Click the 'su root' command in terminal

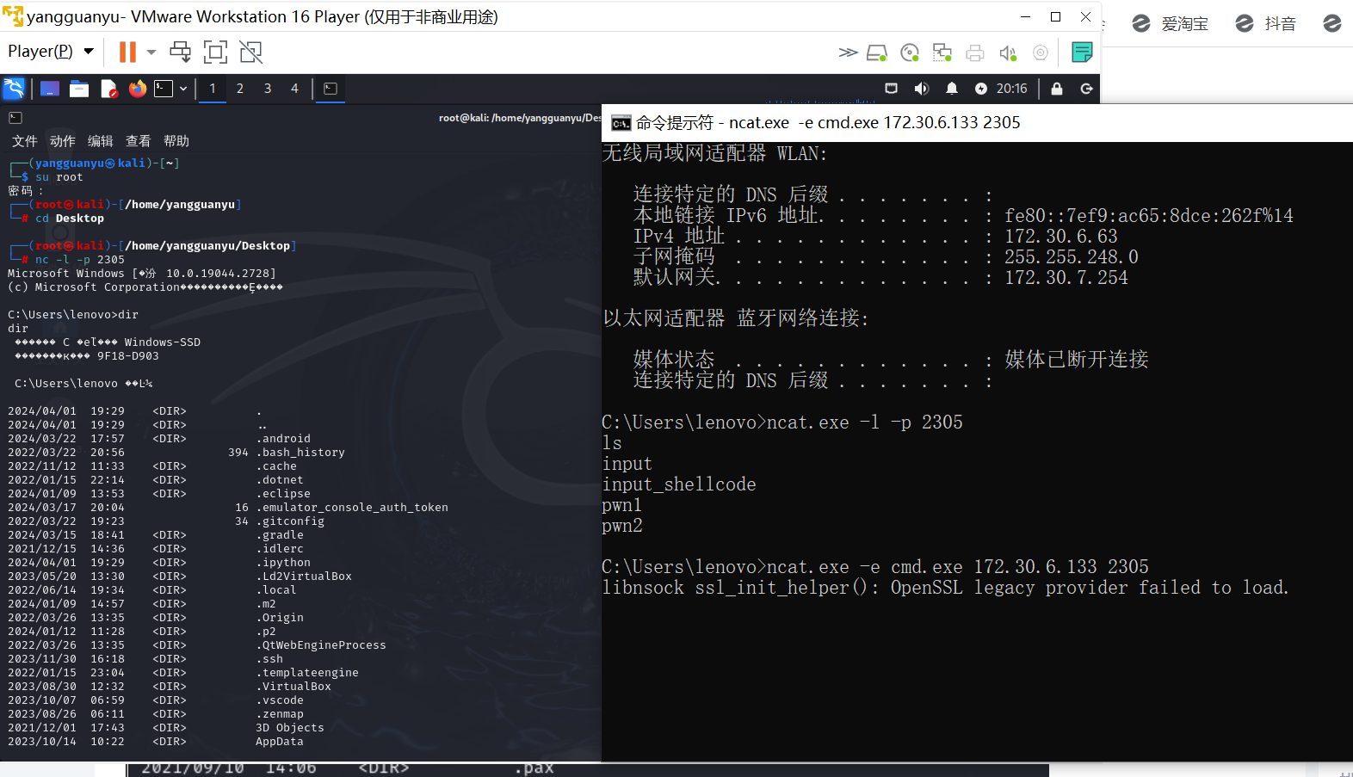tap(59, 177)
